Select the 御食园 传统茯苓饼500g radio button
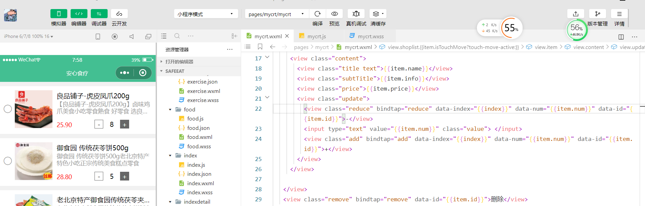This screenshot has height=206, width=645. [x=8, y=161]
